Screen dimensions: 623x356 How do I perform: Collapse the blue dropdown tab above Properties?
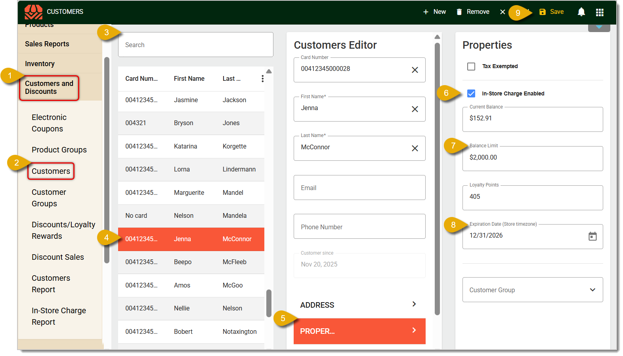[599, 27]
